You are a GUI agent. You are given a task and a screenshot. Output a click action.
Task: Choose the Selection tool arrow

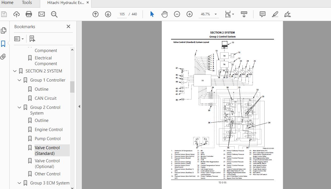152,14
